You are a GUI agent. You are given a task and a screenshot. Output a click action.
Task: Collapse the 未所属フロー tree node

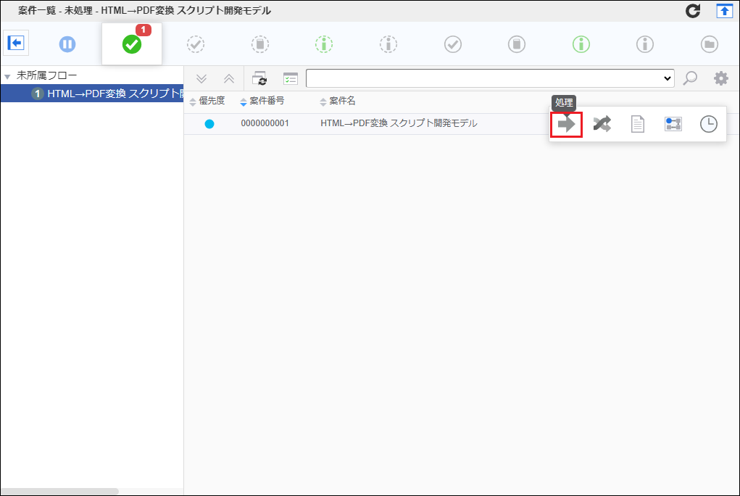point(7,77)
